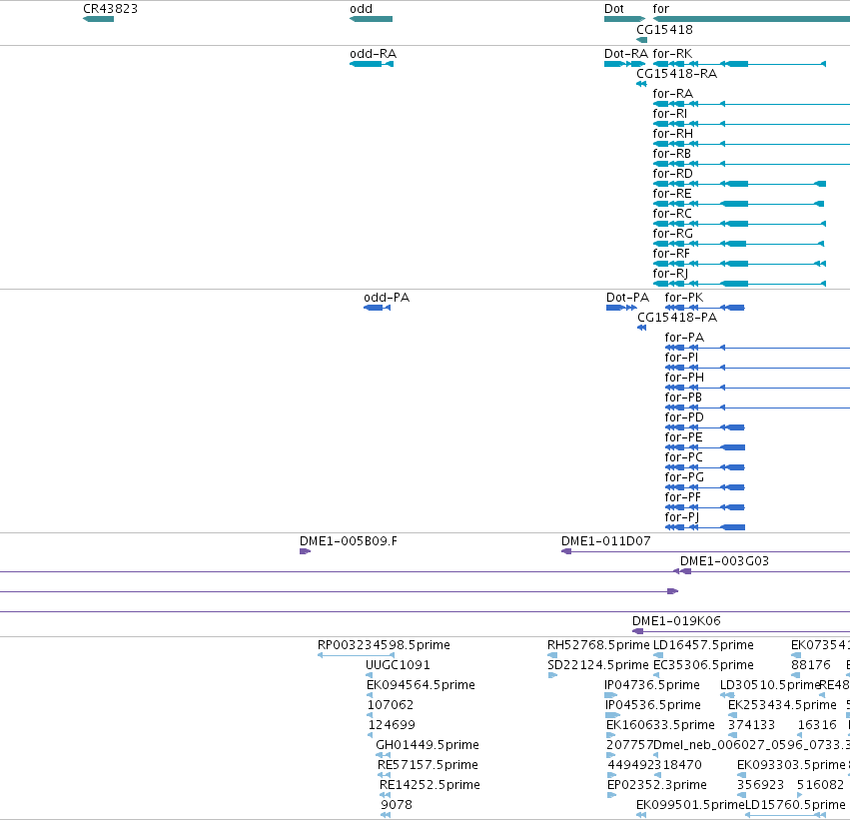Click the odd gene glyph
Viewport: 850px width, 820px height.
tap(371, 19)
